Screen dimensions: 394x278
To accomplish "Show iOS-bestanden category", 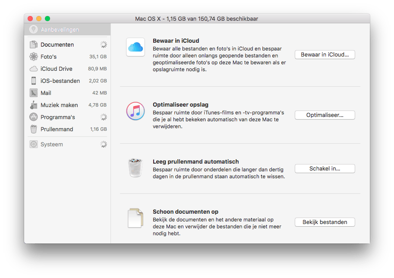I will click(67, 81).
